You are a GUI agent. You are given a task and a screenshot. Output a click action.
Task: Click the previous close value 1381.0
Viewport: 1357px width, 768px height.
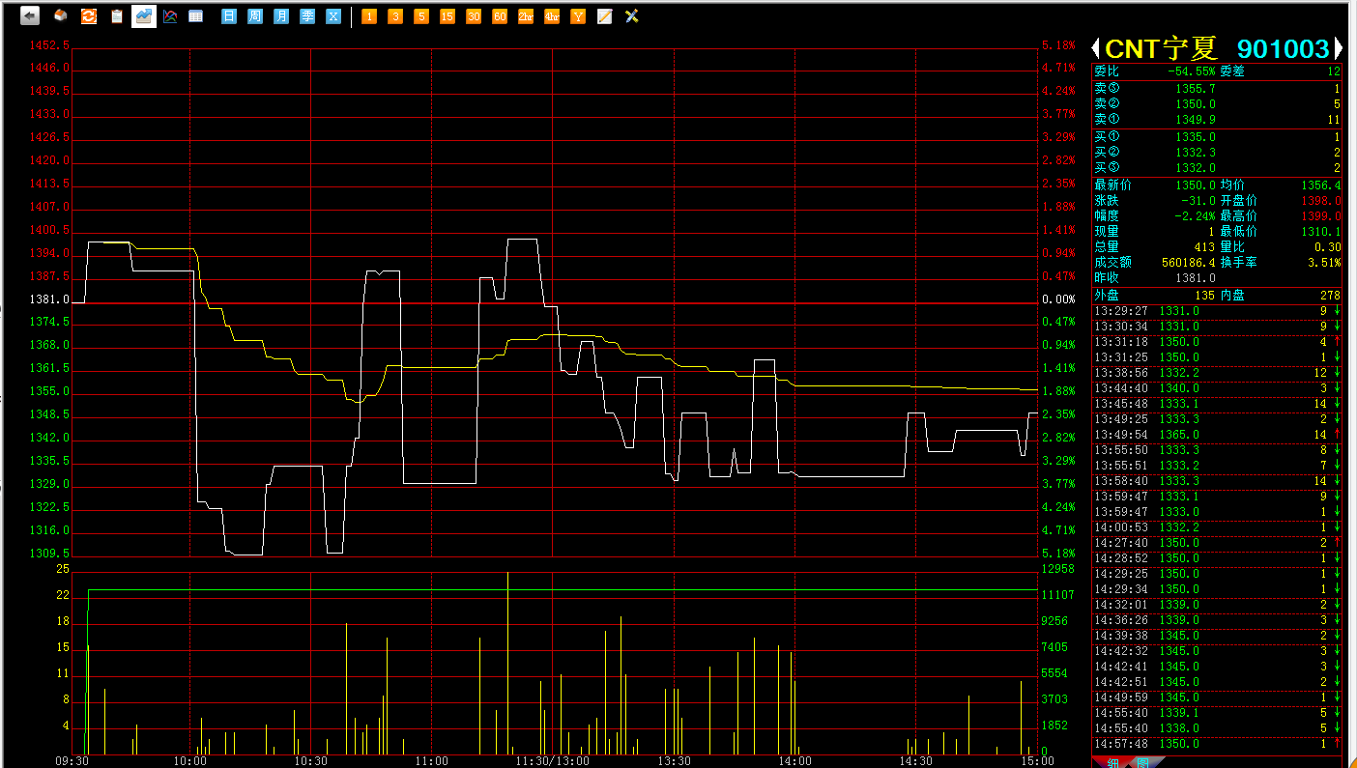click(1196, 277)
